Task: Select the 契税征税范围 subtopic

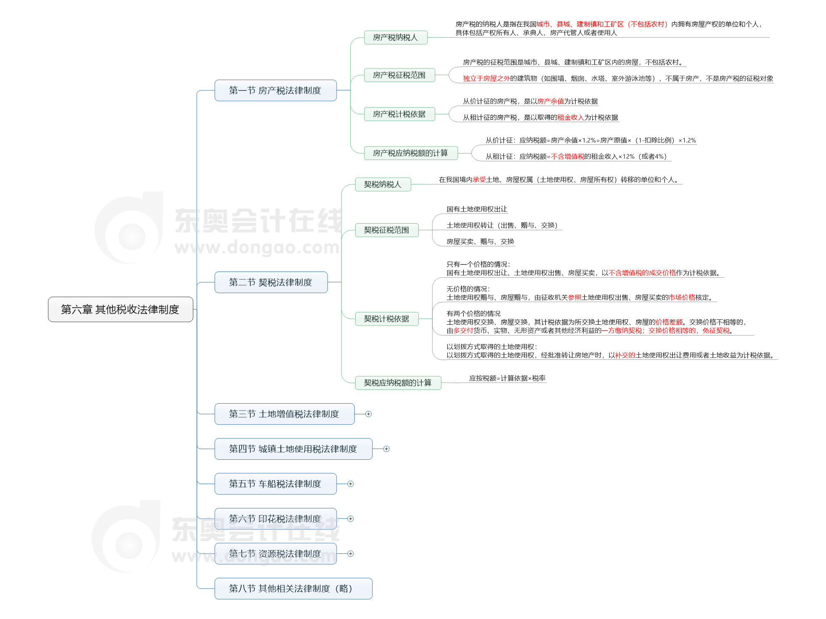Action: [x=386, y=230]
